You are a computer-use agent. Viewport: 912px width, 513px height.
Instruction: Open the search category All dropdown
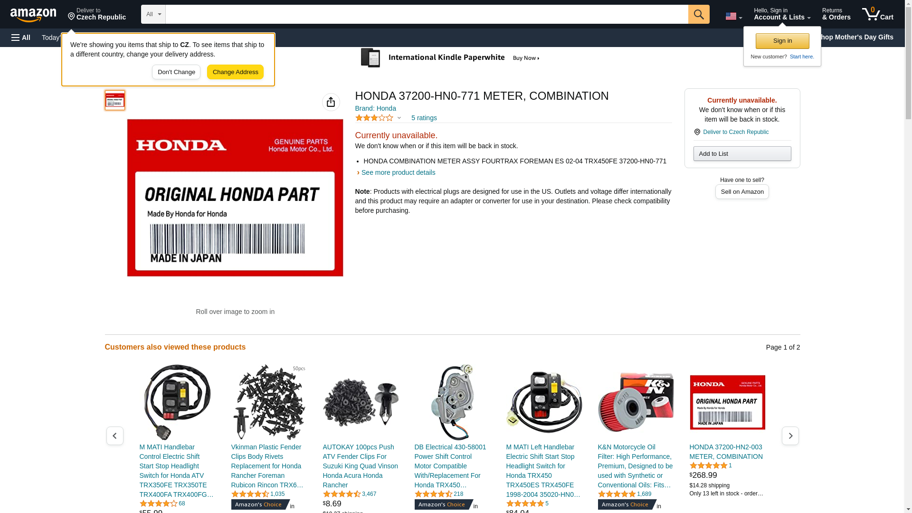click(153, 14)
